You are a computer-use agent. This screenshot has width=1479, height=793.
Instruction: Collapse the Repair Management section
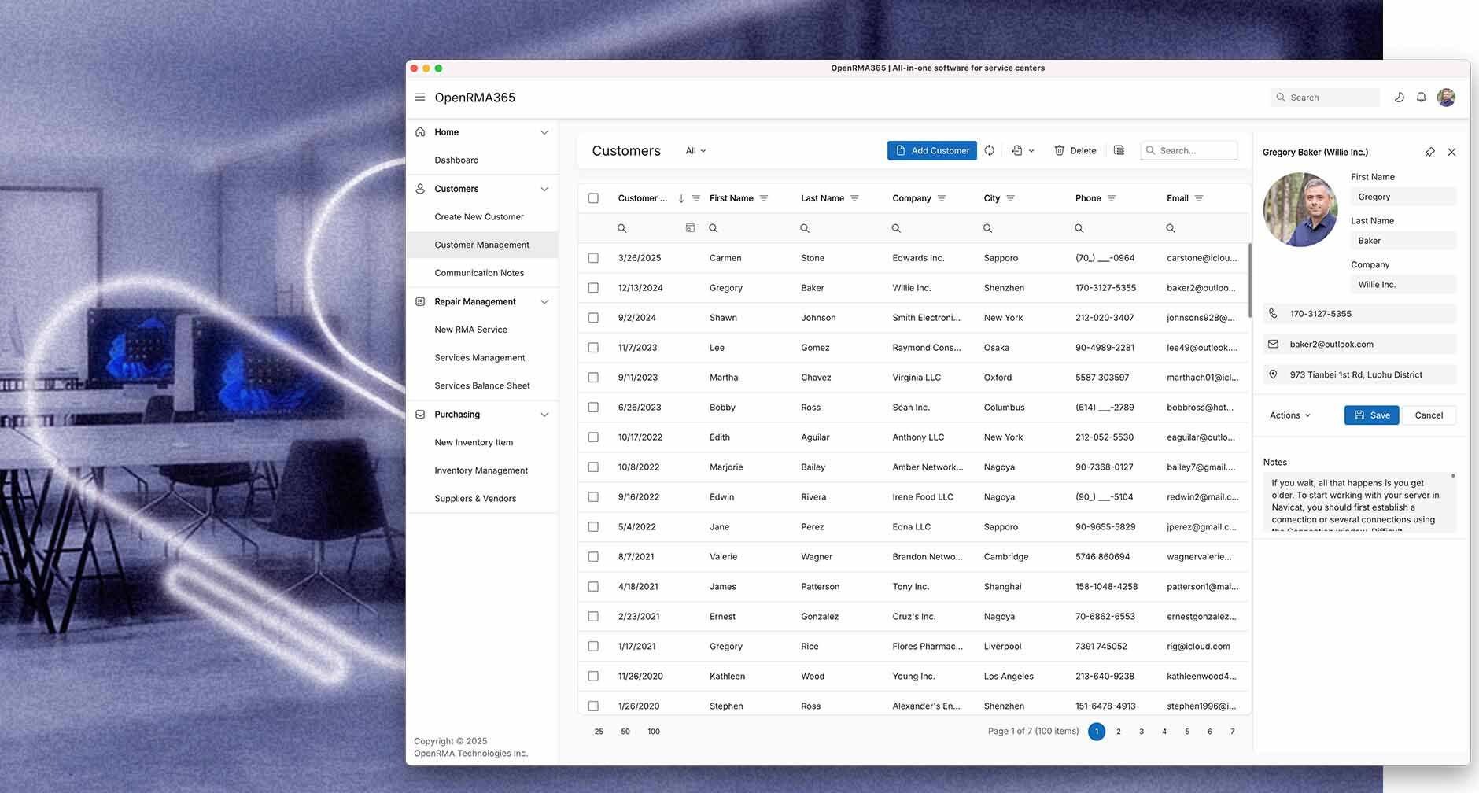pyautogui.click(x=544, y=301)
